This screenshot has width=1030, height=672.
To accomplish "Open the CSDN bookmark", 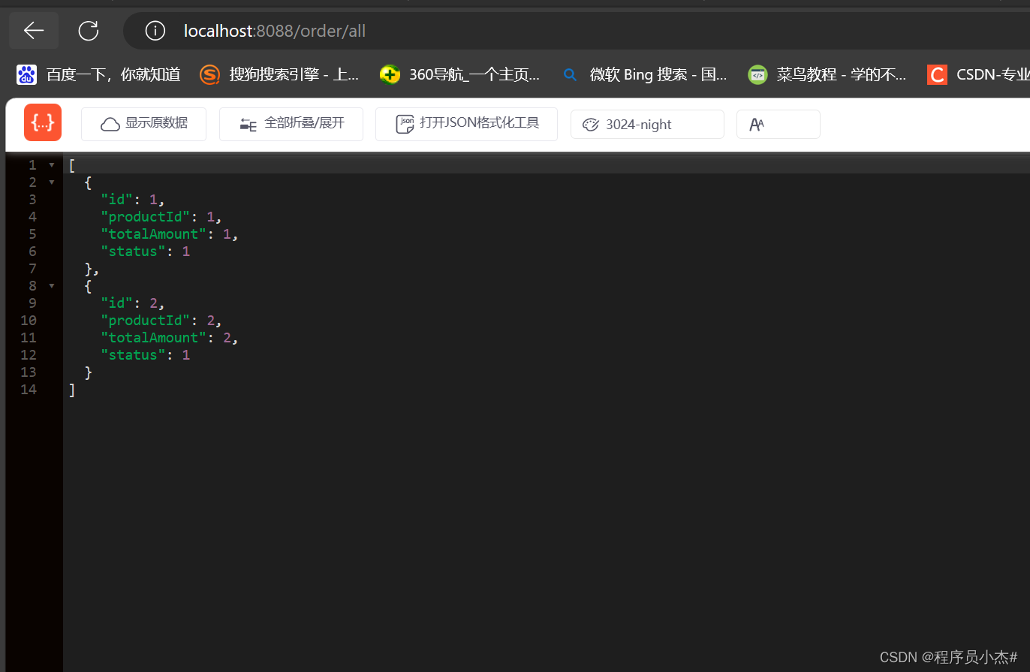I will [977, 74].
